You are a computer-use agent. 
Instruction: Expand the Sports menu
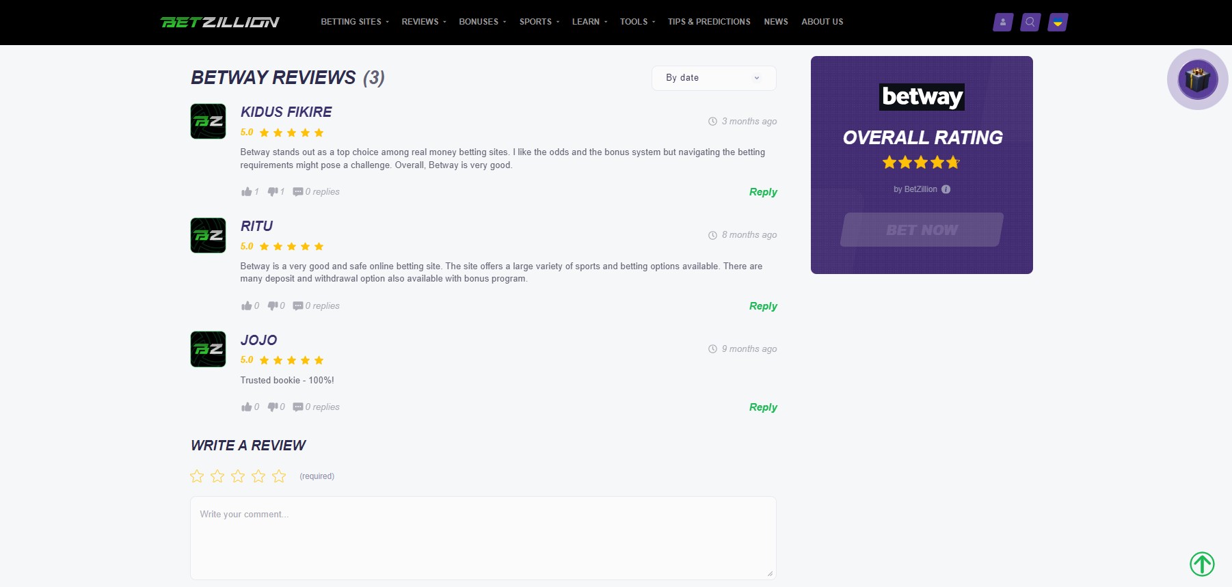tap(539, 22)
